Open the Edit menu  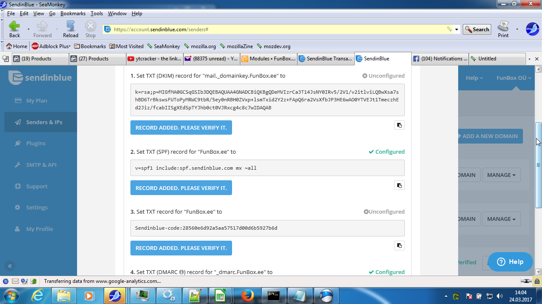[x=24, y=14]
